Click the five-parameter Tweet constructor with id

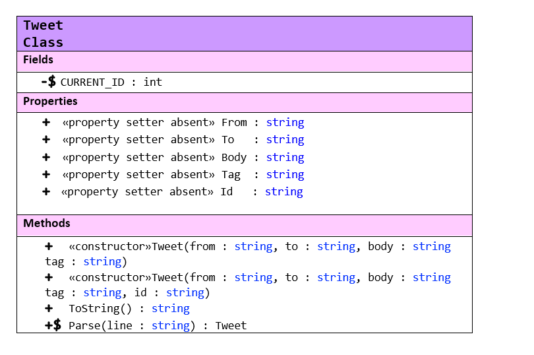click(248, 285)
